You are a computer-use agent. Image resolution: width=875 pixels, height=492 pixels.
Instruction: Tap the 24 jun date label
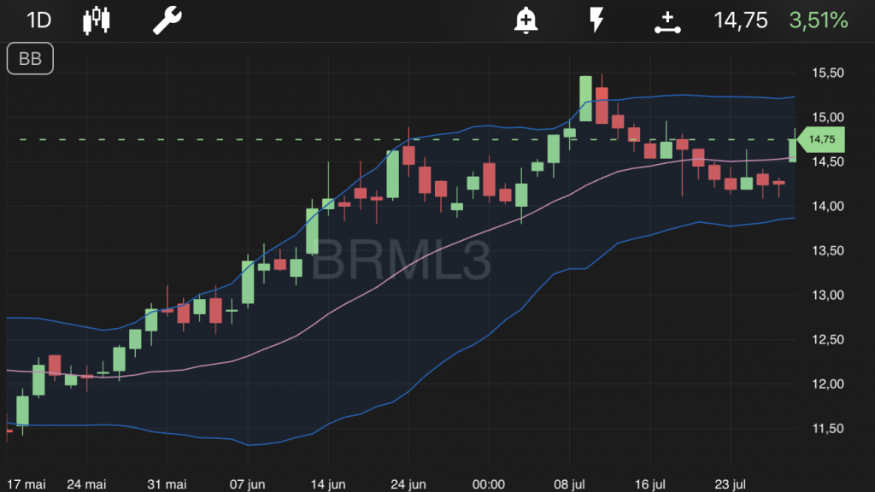[408, 484]
